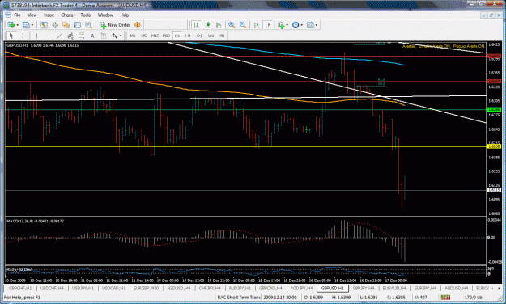This screenshot has height=304, width=506.
Task: Open the File menu
Action: 17,15
